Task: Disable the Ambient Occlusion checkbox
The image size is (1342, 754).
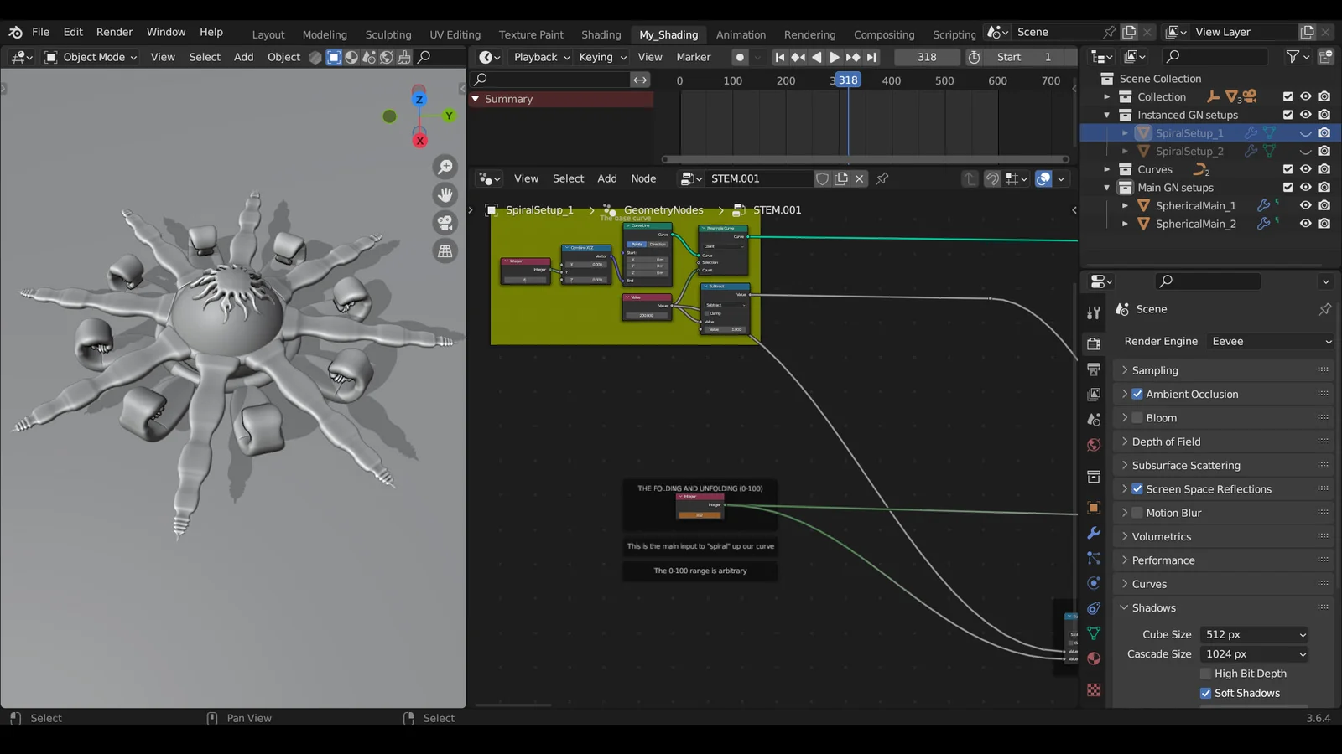Action: [1137, 394]
